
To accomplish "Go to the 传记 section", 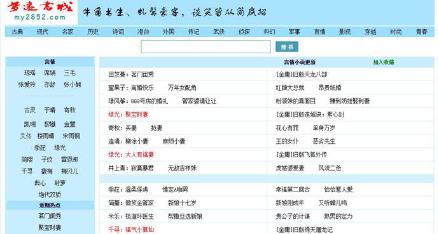I will 194,32.
